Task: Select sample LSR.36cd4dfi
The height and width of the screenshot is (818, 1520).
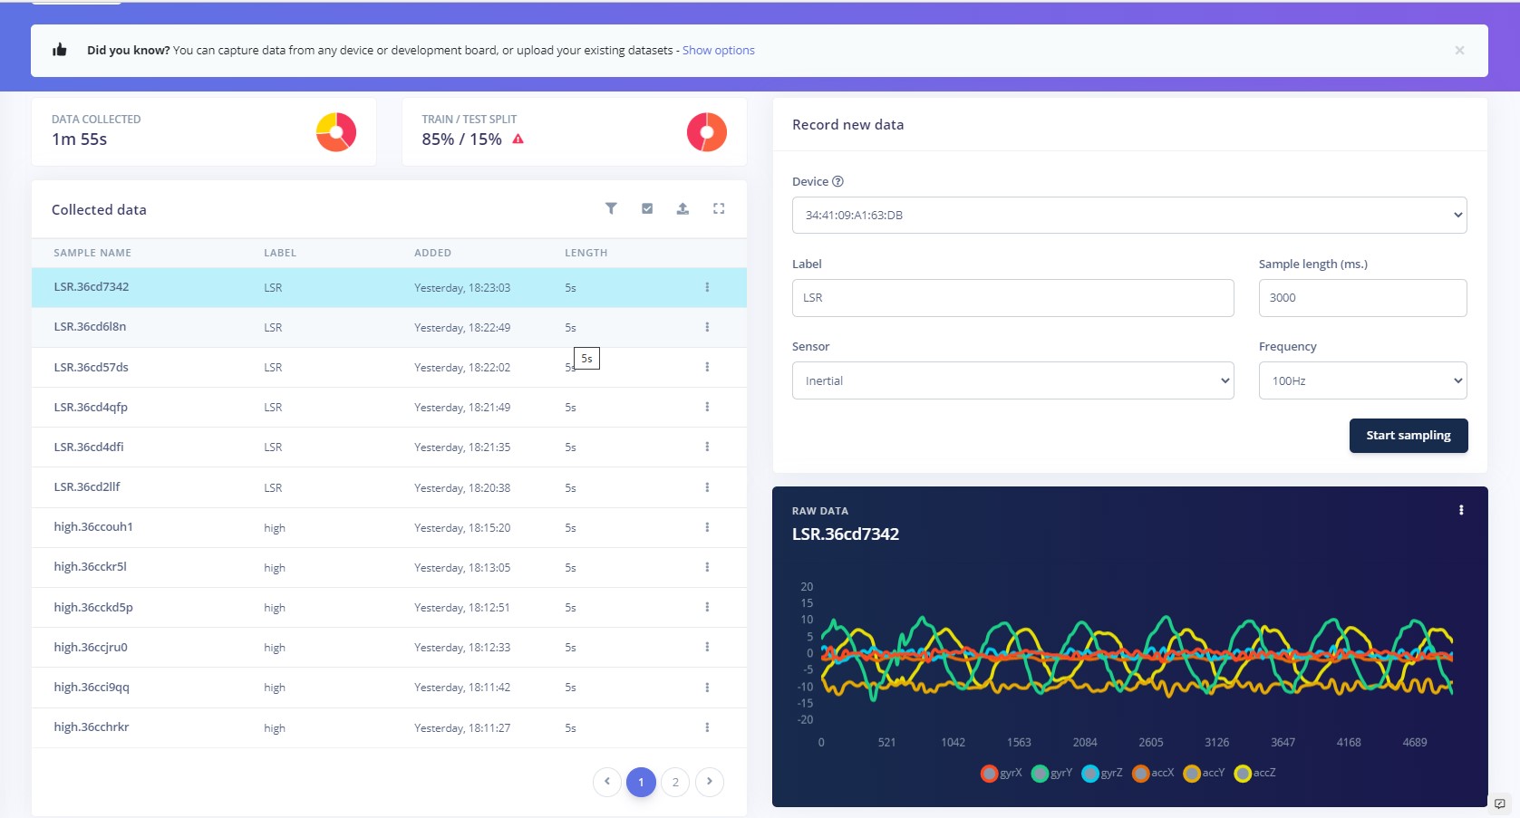Action: [x=389, y=447]
